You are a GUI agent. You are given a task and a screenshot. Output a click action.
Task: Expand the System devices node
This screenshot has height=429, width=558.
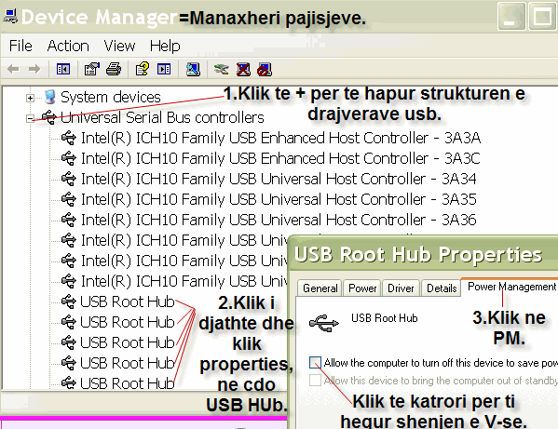pos(30,98)
